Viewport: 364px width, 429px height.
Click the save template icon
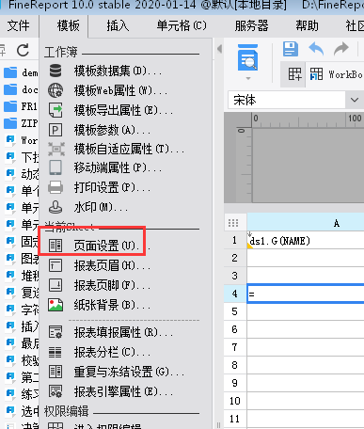pos(291,49)
